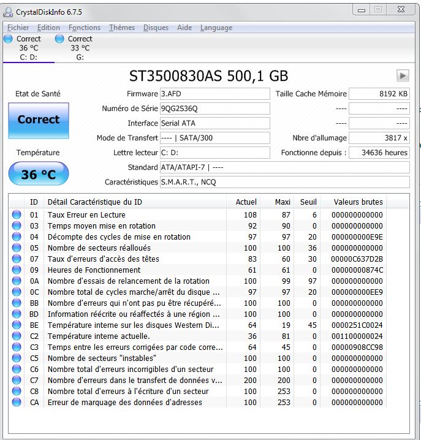Click status icon of row C7

pyautogui.click(x=17, y=380)
